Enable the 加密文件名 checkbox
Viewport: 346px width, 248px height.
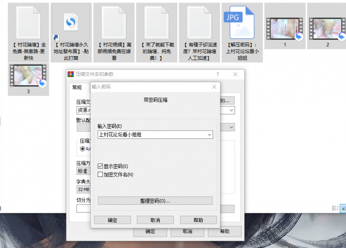[101, 174]
